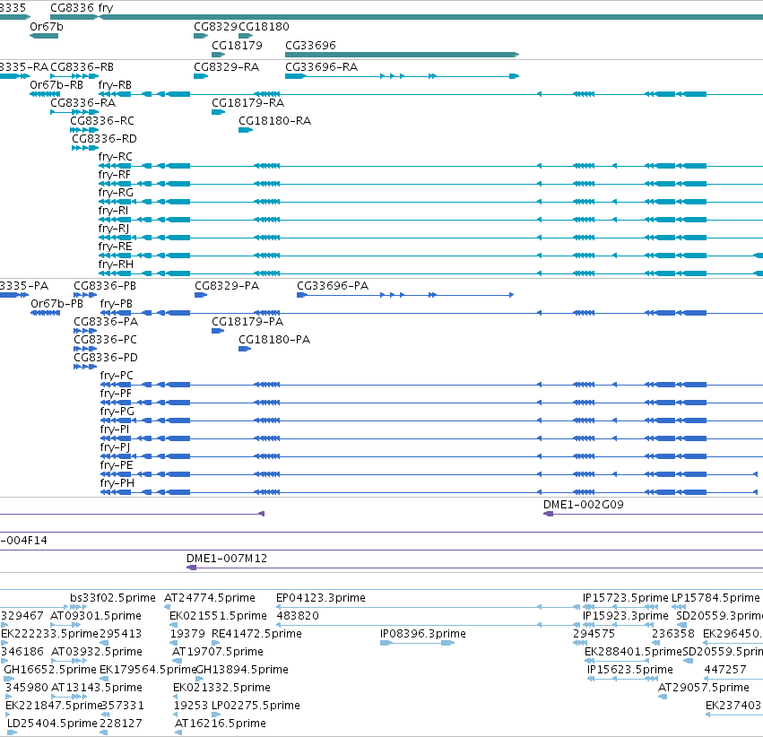Click the fry-RC transcript label

[116, 157]
